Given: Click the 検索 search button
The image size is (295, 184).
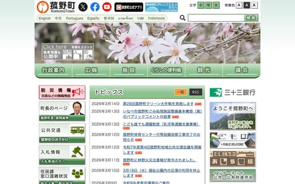Looking at the screenshot, I should 251,18.
